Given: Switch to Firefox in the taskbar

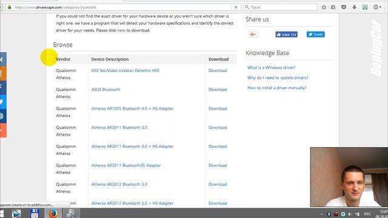Looking at the screenshot, I should [53, 213].
